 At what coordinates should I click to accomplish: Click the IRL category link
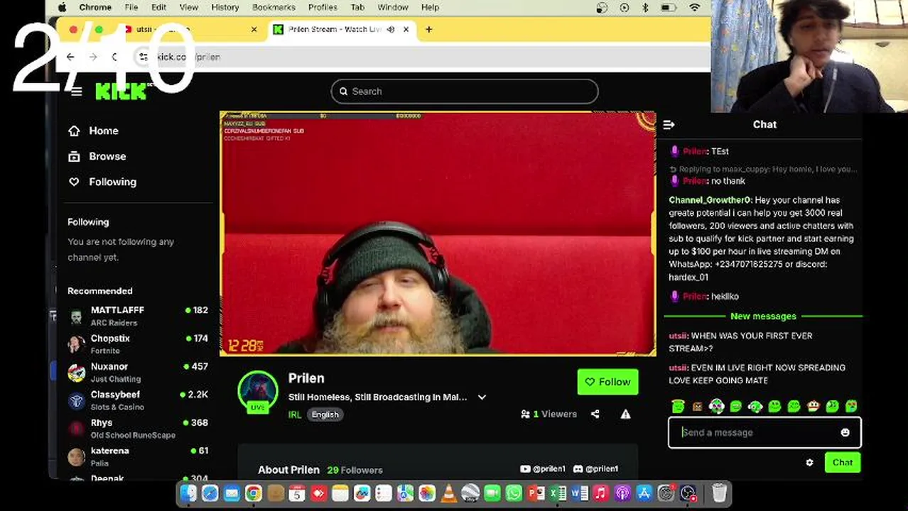pyautogui.click(x=295, y=414)
